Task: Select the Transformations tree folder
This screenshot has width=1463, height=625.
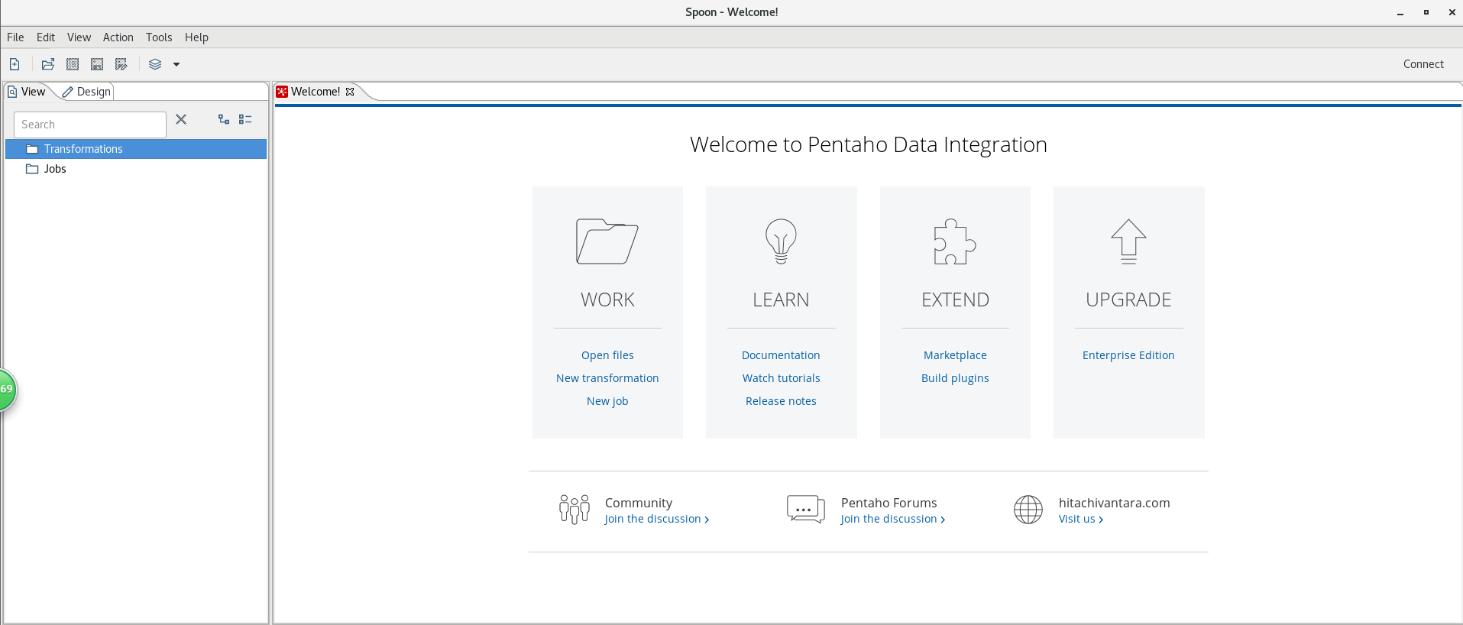Action: pyautogui.click(x=83, y=149)
